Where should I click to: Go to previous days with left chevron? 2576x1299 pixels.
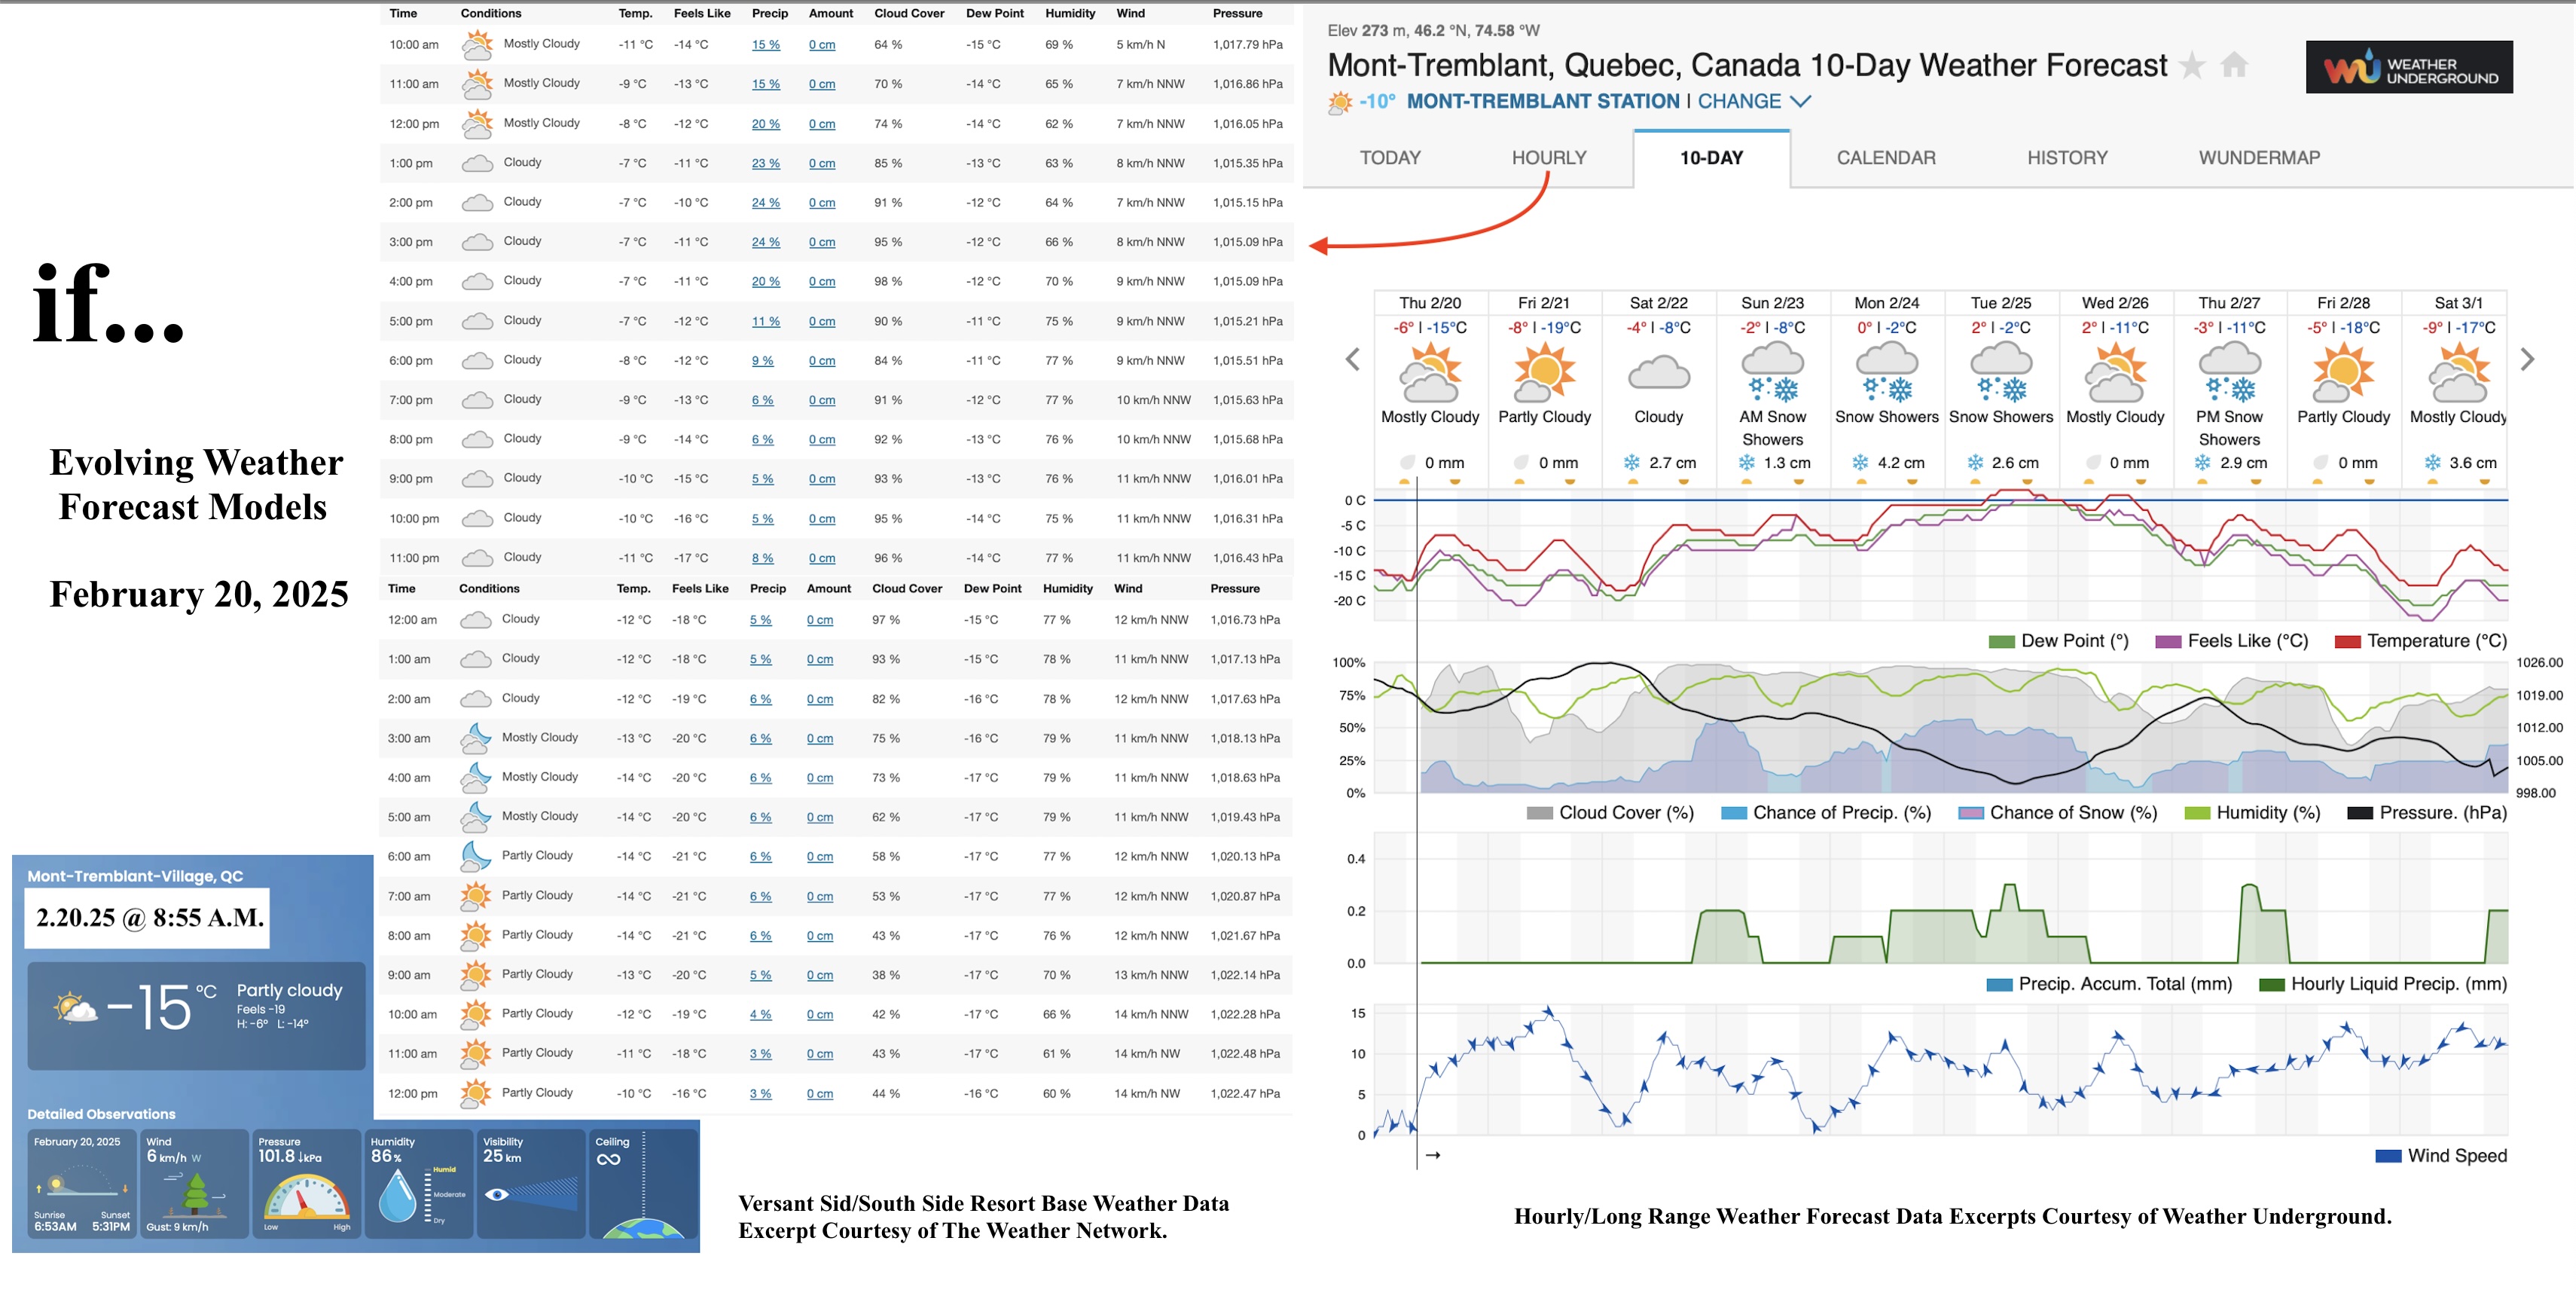[x=1353, y=359]
